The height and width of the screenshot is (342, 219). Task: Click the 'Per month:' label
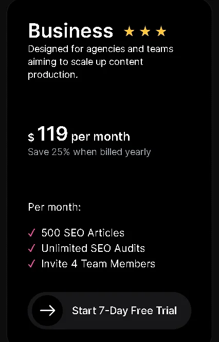coord(54,207)
